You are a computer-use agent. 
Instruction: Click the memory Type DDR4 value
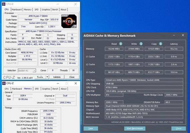click(23, 96)
